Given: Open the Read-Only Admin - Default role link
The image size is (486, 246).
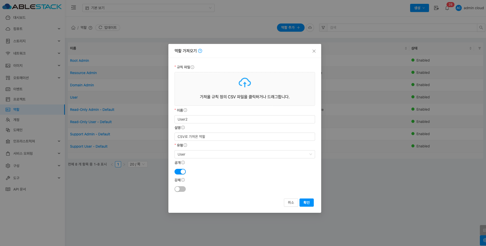Looking at the screenshot, I should 92,110.
